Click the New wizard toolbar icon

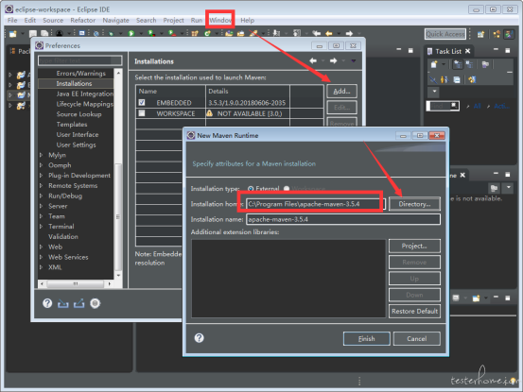(12, 34)
